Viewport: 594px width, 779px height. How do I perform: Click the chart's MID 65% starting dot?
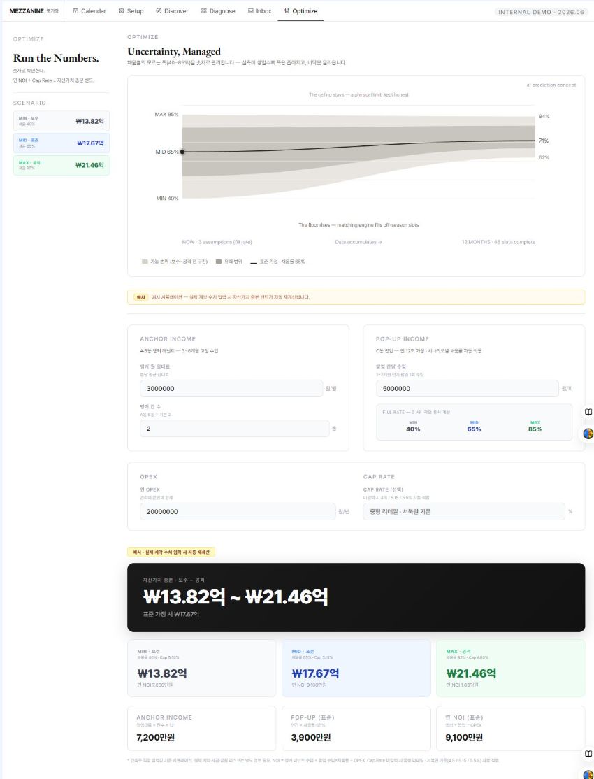[182, 152]
